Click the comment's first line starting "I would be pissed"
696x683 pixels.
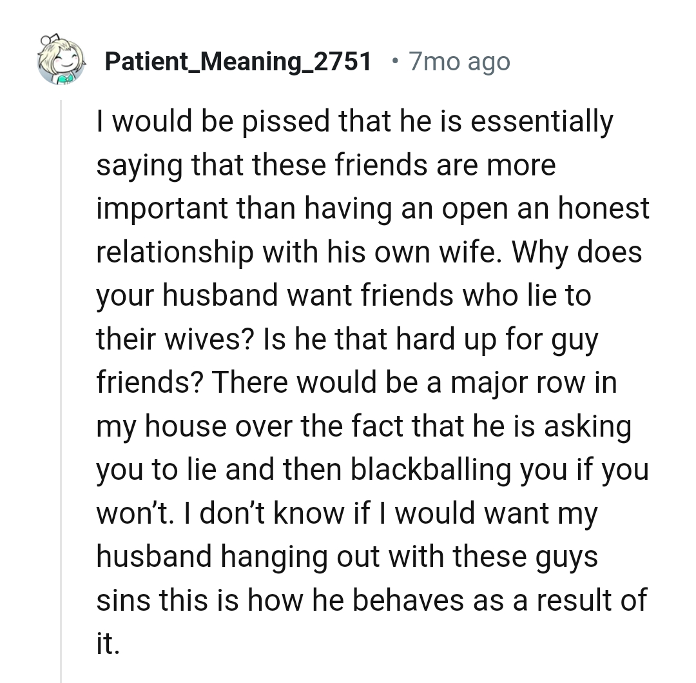coord(354,121)
